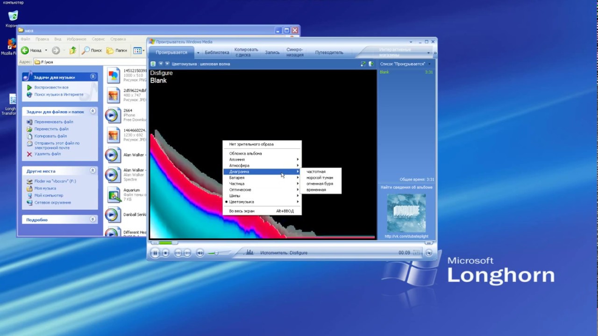This screenshot has height=336, width=598.
Task: Expand Алхимия visualization submenu
Action: click(262, 160)
